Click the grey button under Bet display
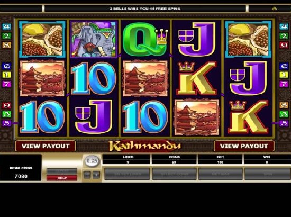The height and width of the screenshot is (217, 291). pyautogui.click(x=221, y=174)
